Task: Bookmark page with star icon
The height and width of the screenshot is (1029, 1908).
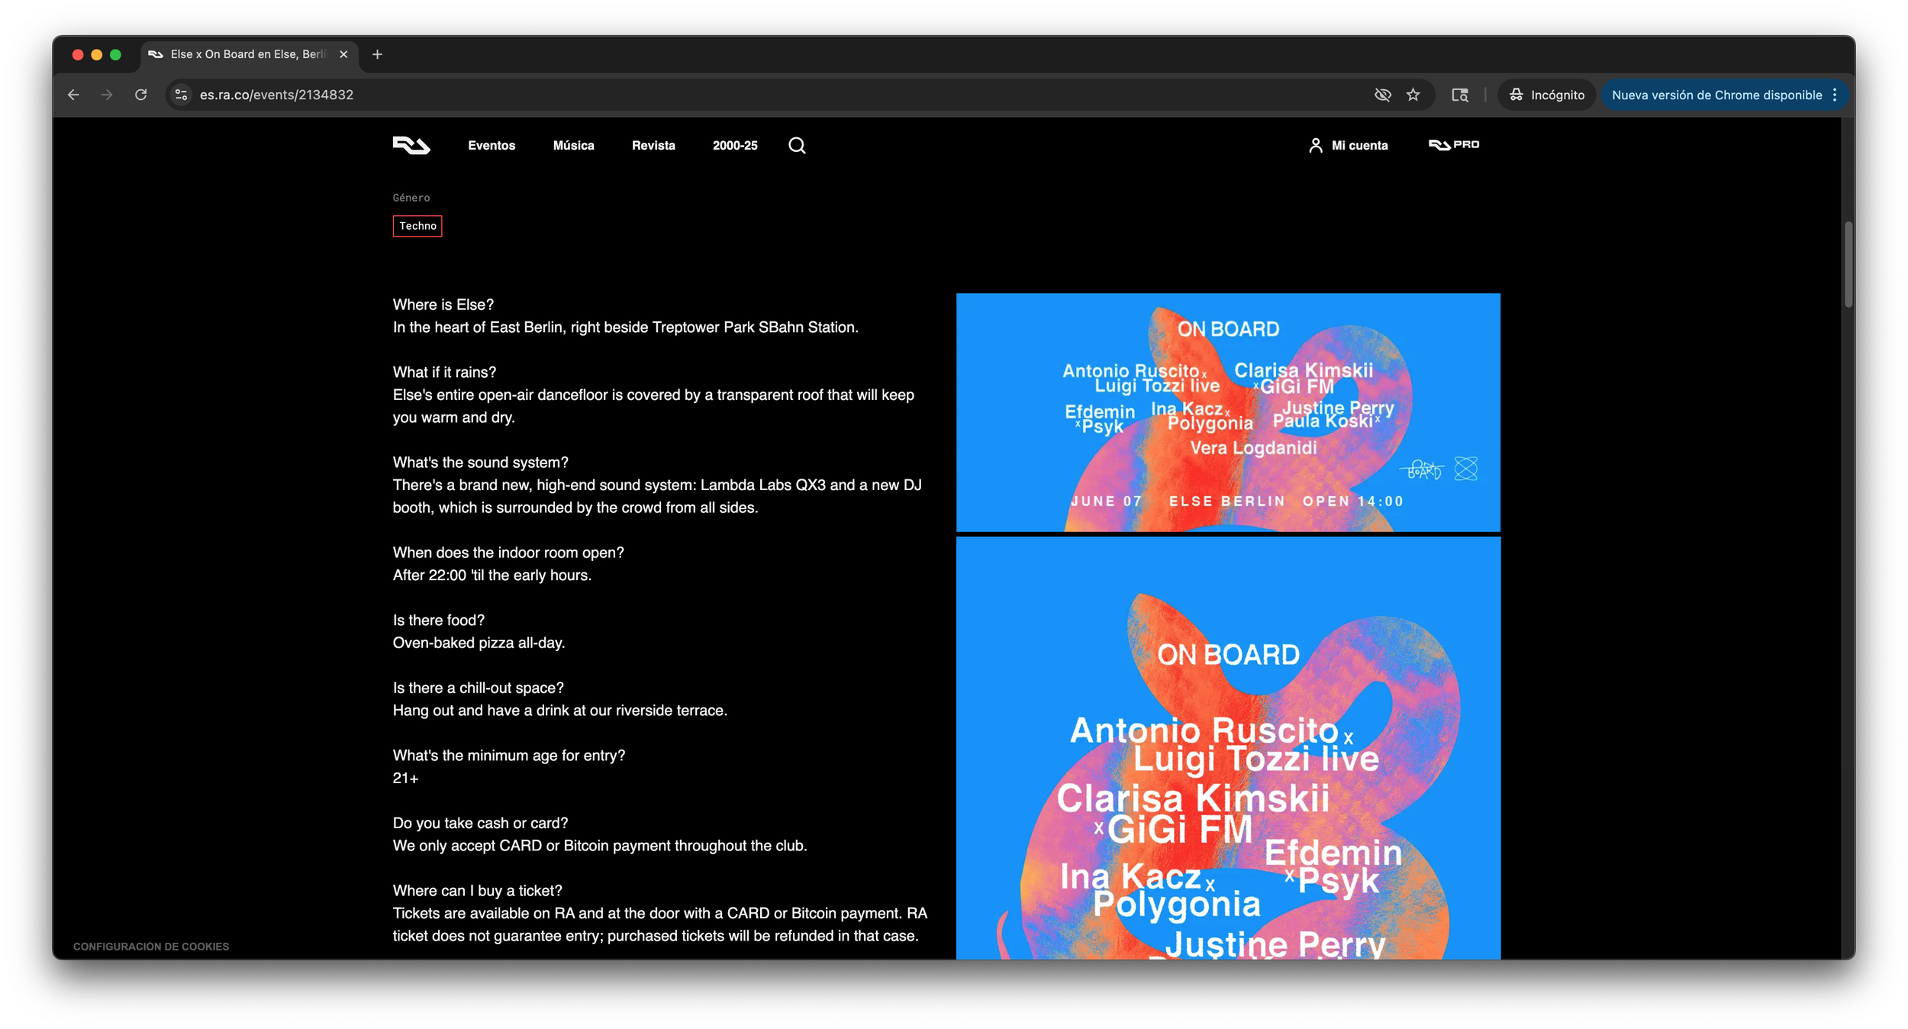Action: click(x=1413, y=95)
